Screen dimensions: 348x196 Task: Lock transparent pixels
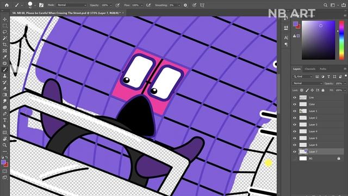pos(302,90)
